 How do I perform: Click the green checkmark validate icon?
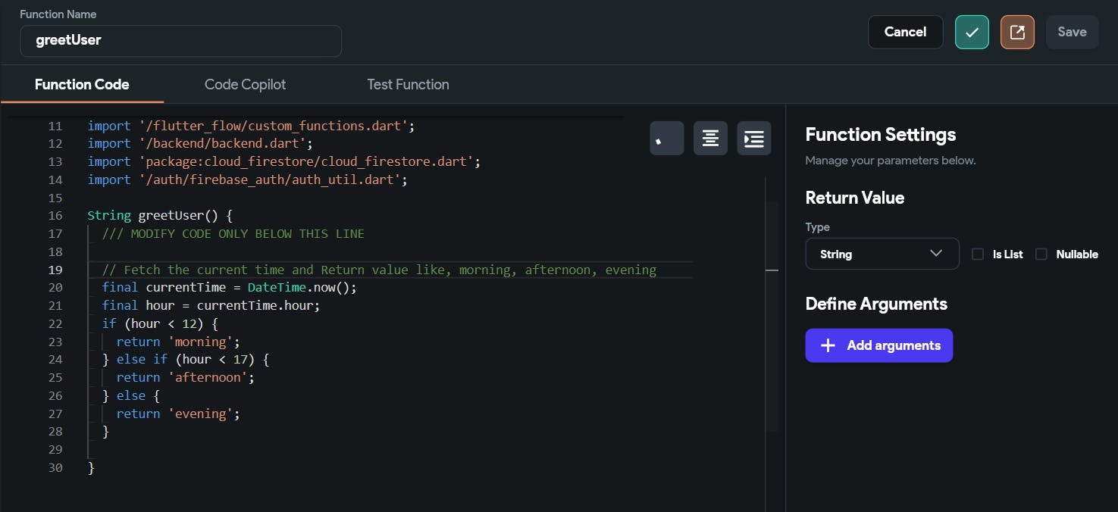pos(972,33)
